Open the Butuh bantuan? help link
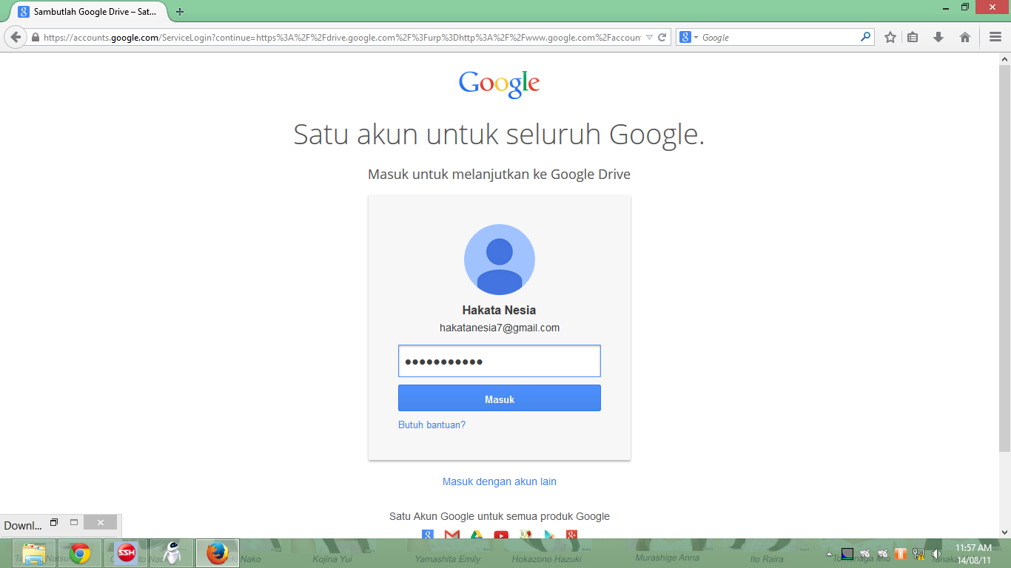 click(431, 425)
